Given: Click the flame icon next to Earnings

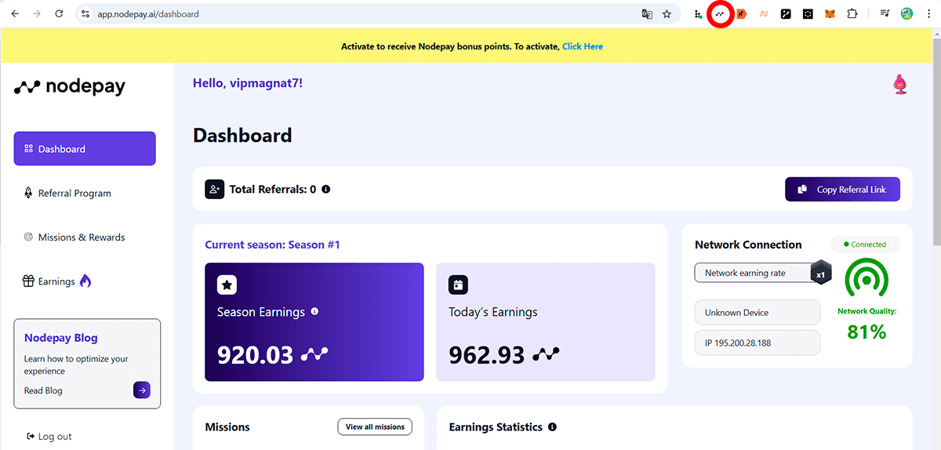Looking at the screenshot, I should click(x=85, y=281).
